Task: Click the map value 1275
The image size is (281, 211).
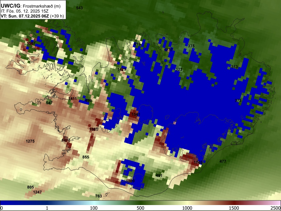Action: 30,141
